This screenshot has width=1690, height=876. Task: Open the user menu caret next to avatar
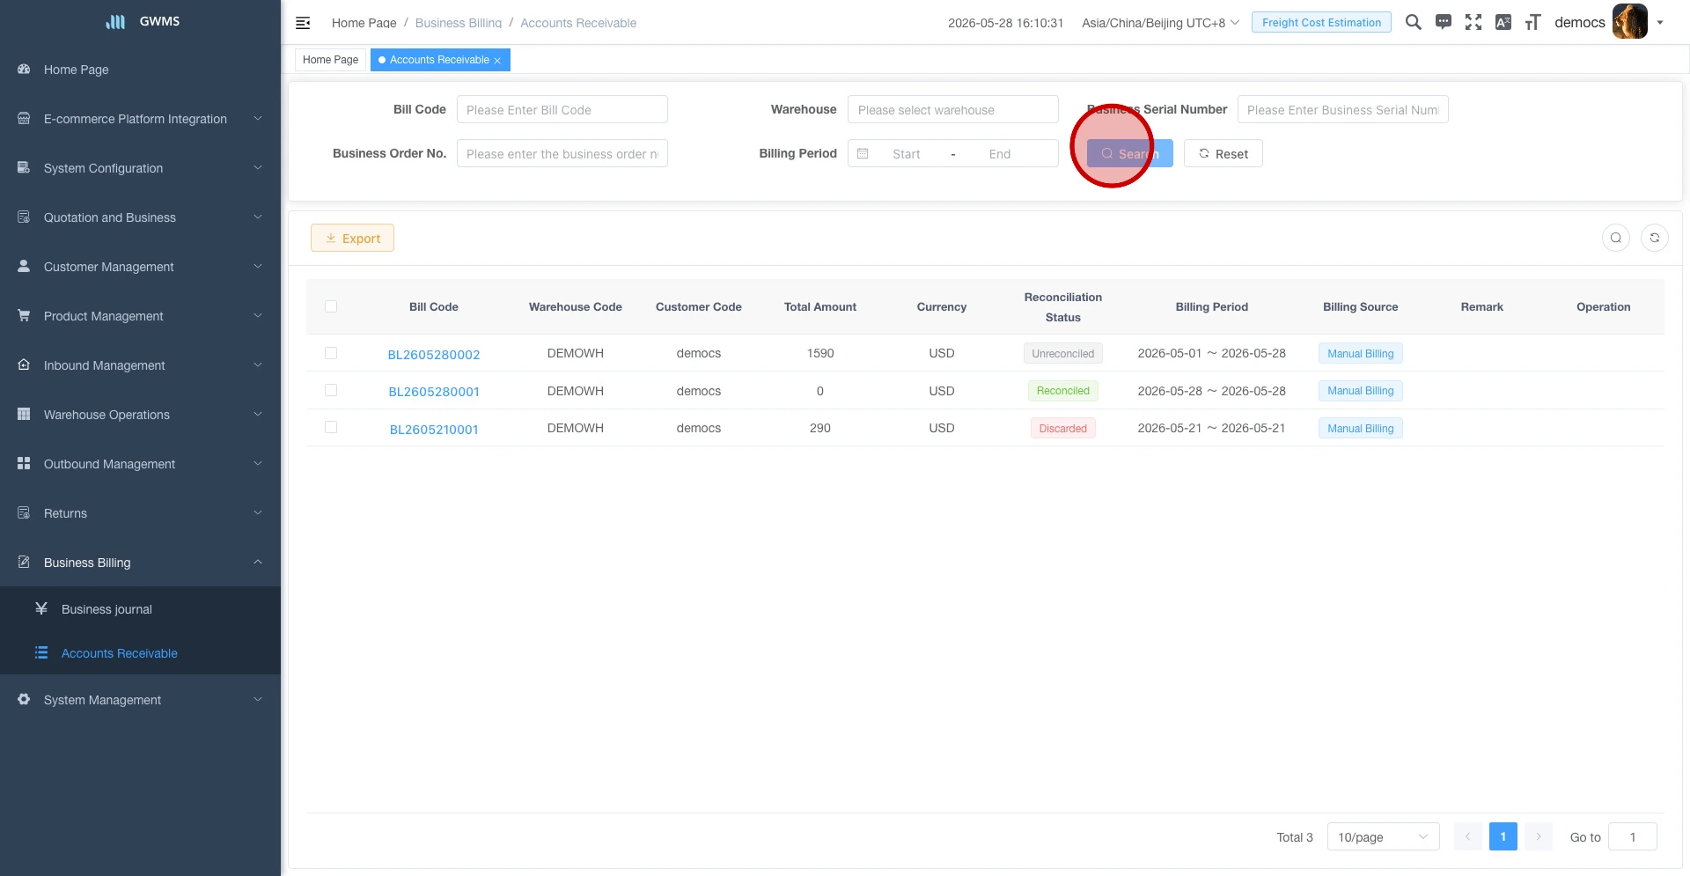1660,23
